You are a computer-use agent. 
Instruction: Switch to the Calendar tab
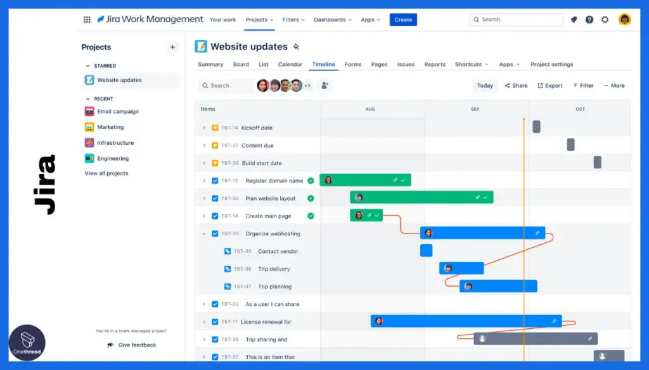tap(290, 65)
